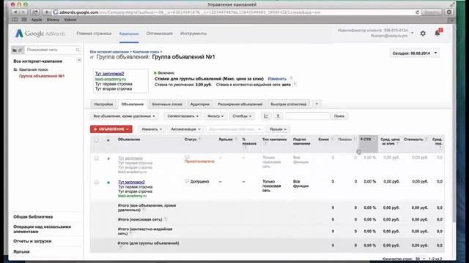
Task: Open the notifications bell
Action: (x=437, y=33)
